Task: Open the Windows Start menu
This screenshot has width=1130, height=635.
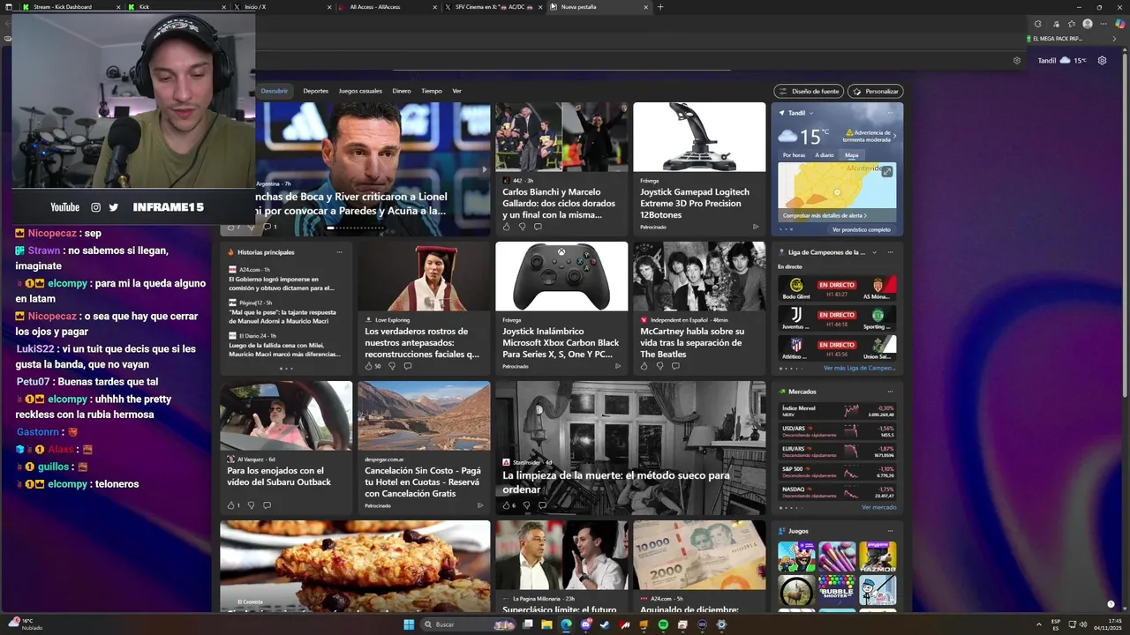Action: tap(409, 624)
